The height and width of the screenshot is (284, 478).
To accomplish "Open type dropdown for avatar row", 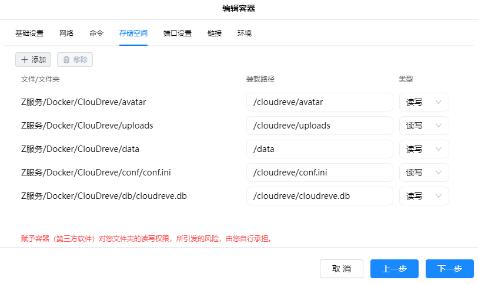I will point(424,102).
